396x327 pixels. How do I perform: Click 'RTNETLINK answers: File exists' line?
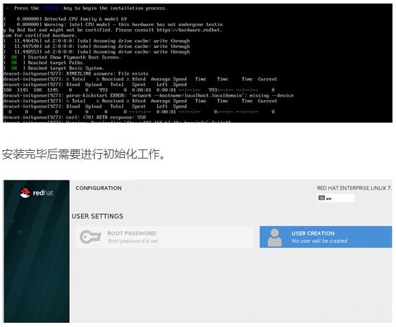point(76,74)
